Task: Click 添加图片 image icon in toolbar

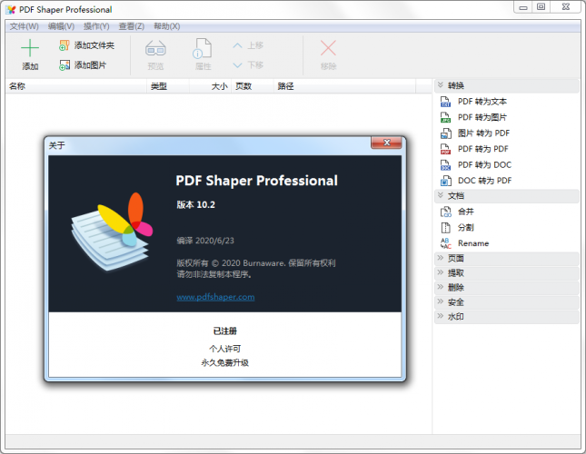Action: click(x=65, y=65)
